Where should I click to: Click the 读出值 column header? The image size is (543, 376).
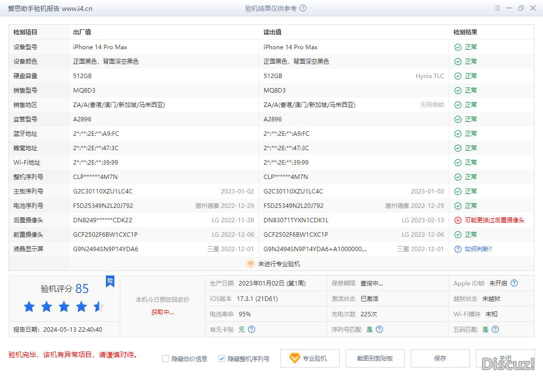pos(272,32)
